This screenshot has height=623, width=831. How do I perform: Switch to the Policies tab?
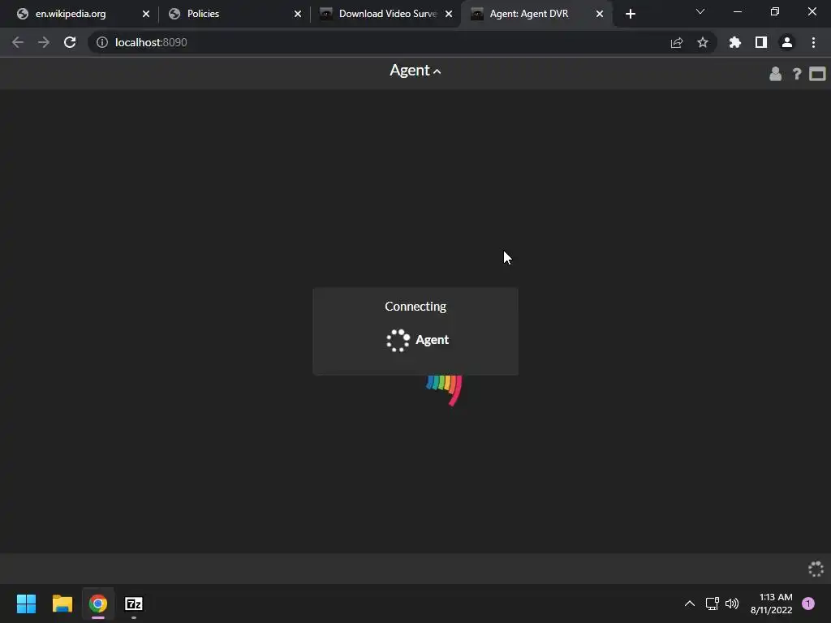[233, 14]
